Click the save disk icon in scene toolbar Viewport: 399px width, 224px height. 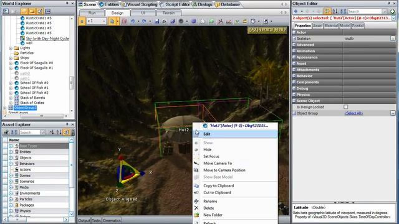(x=156, y=21)
